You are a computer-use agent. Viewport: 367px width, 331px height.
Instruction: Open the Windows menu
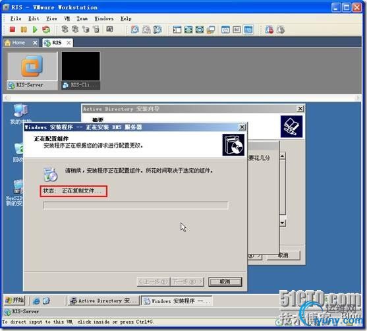[x=104, y=18]
